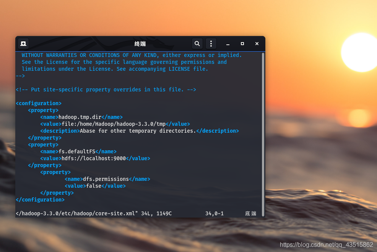Click the 'limitations under the License' line
The image size is (377, 252).
coord(115,69)
